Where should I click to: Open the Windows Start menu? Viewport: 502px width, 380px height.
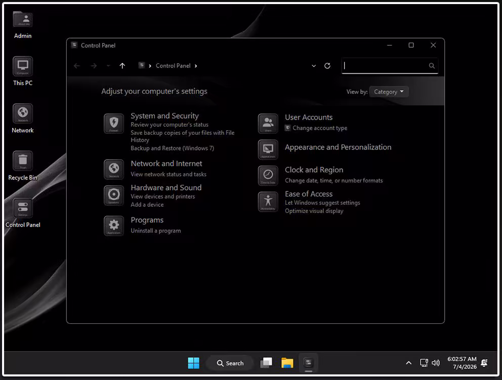(194, 363)
